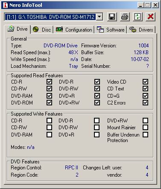161x189 pixels.
Task: Click the Tray load mechanism value
Action: 73,66
